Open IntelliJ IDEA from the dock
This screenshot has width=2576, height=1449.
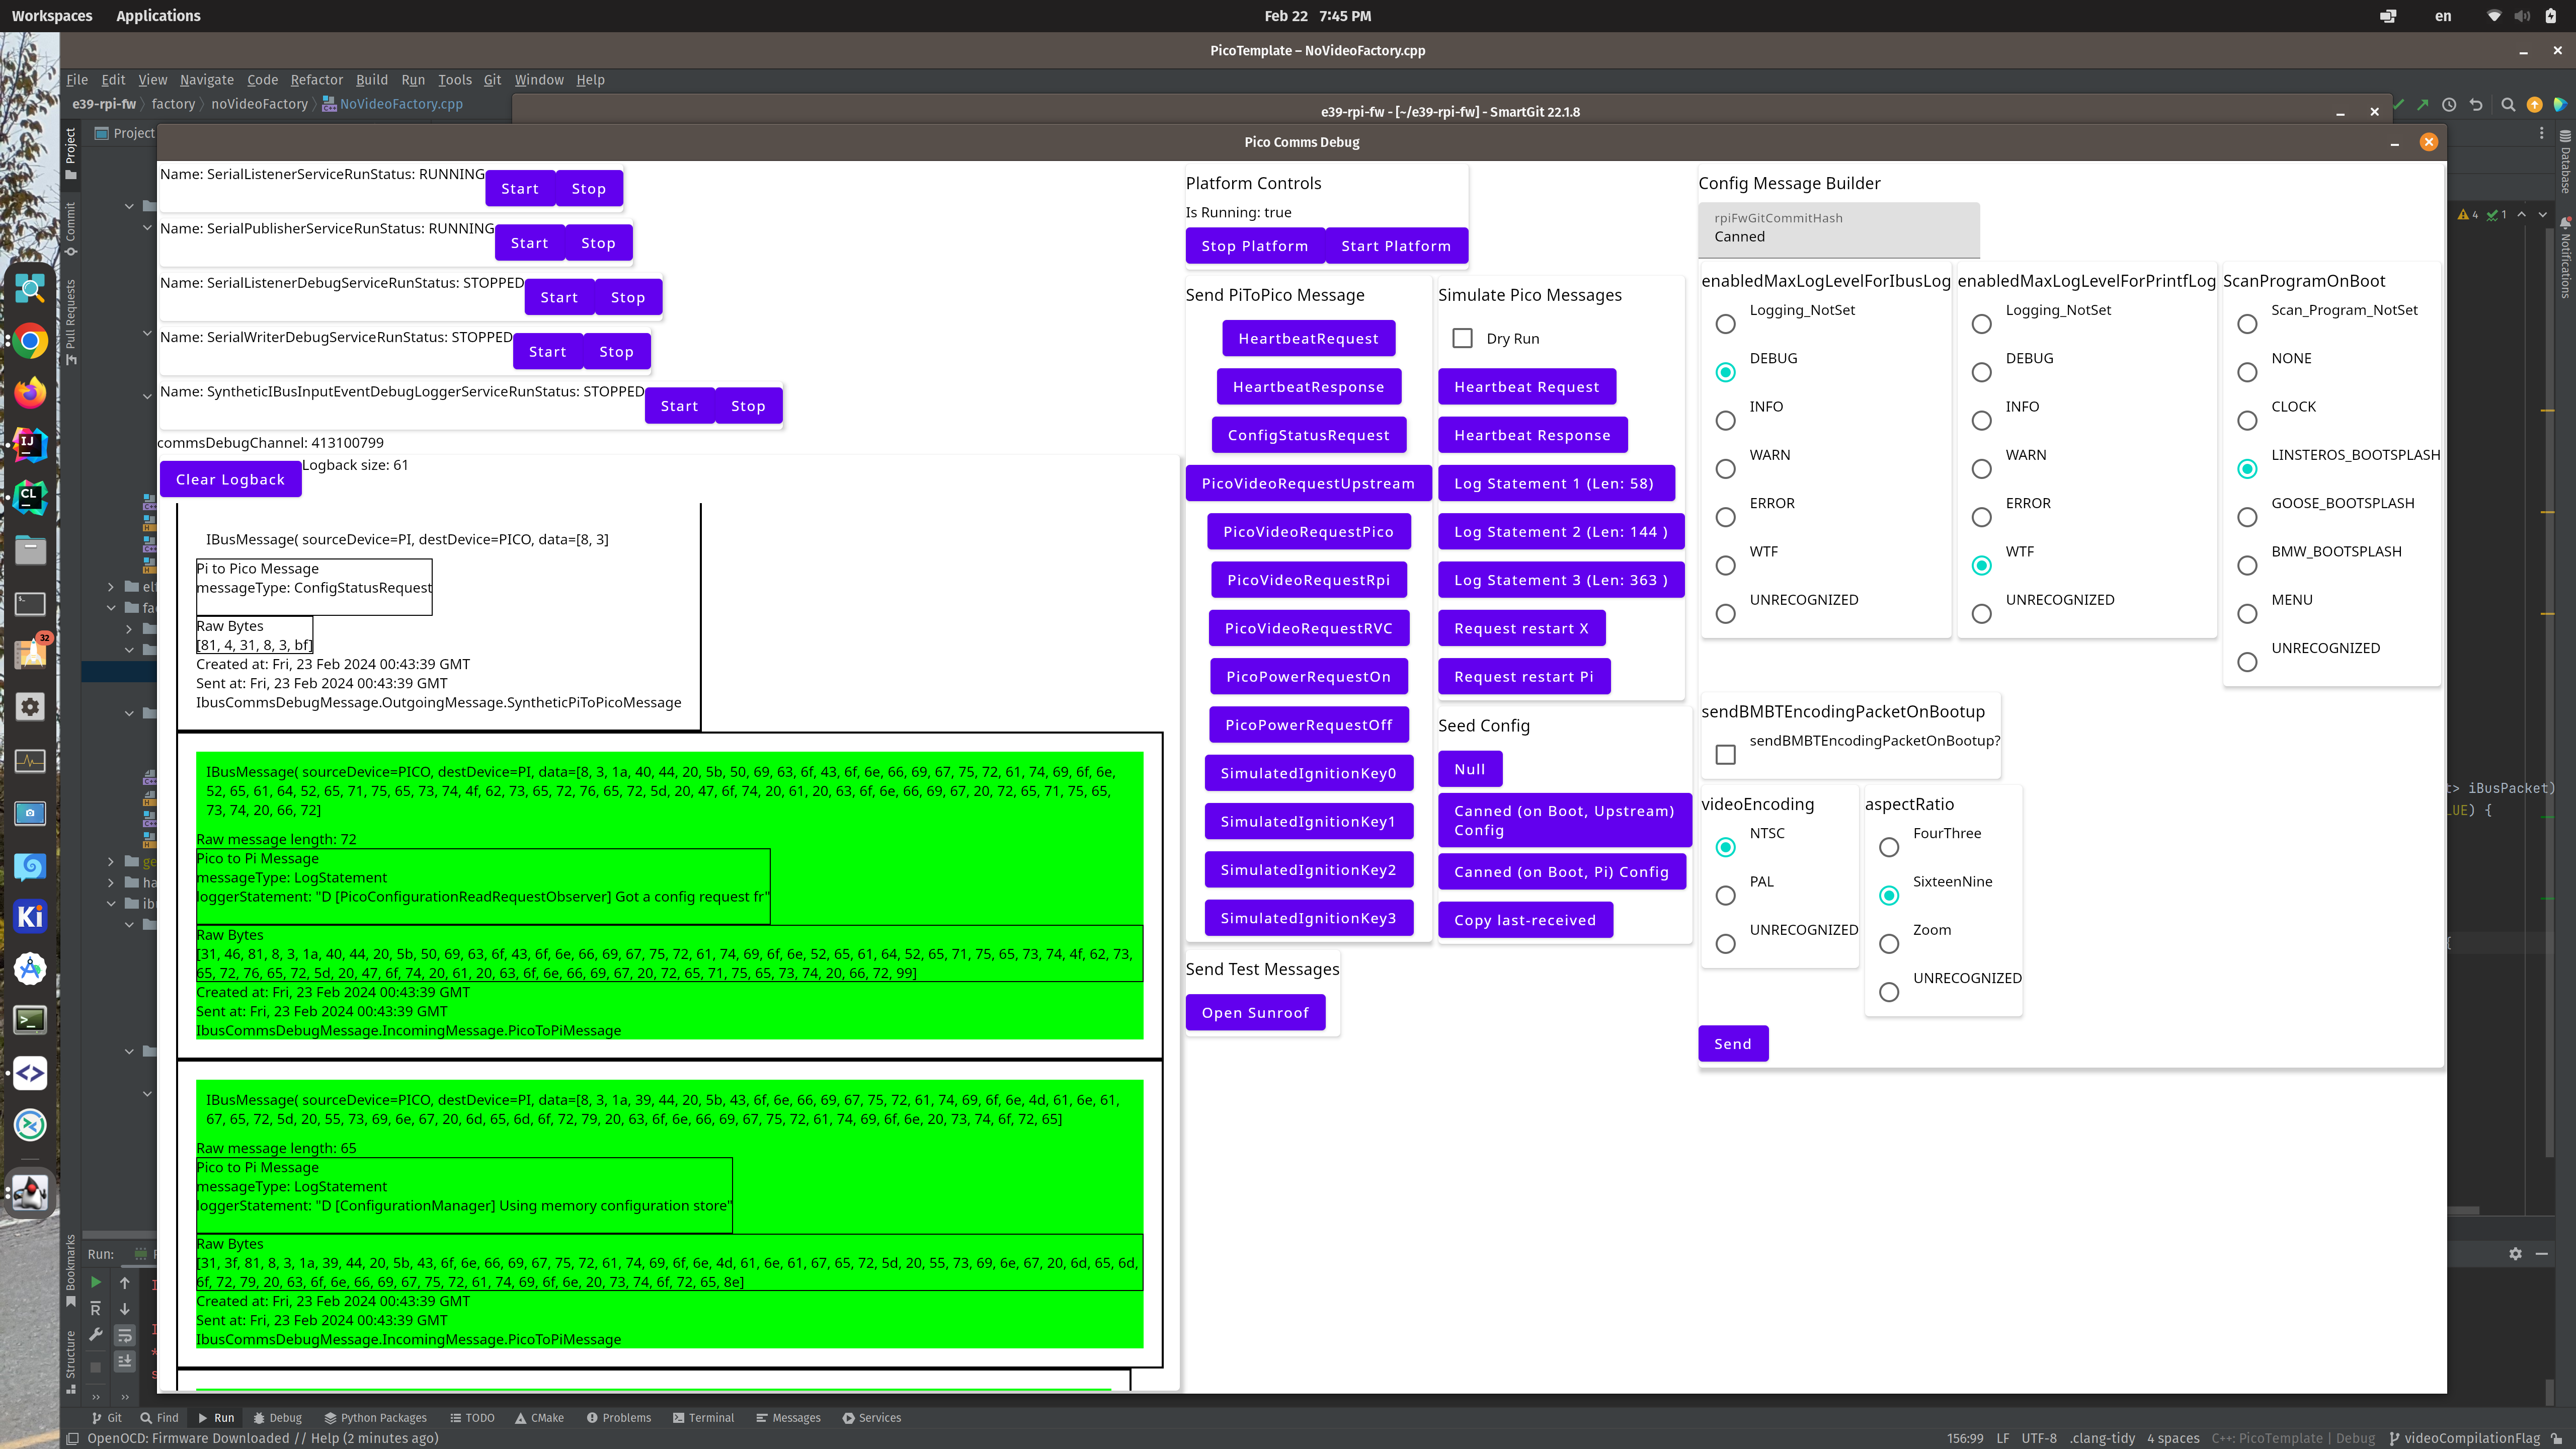point(30,444)
